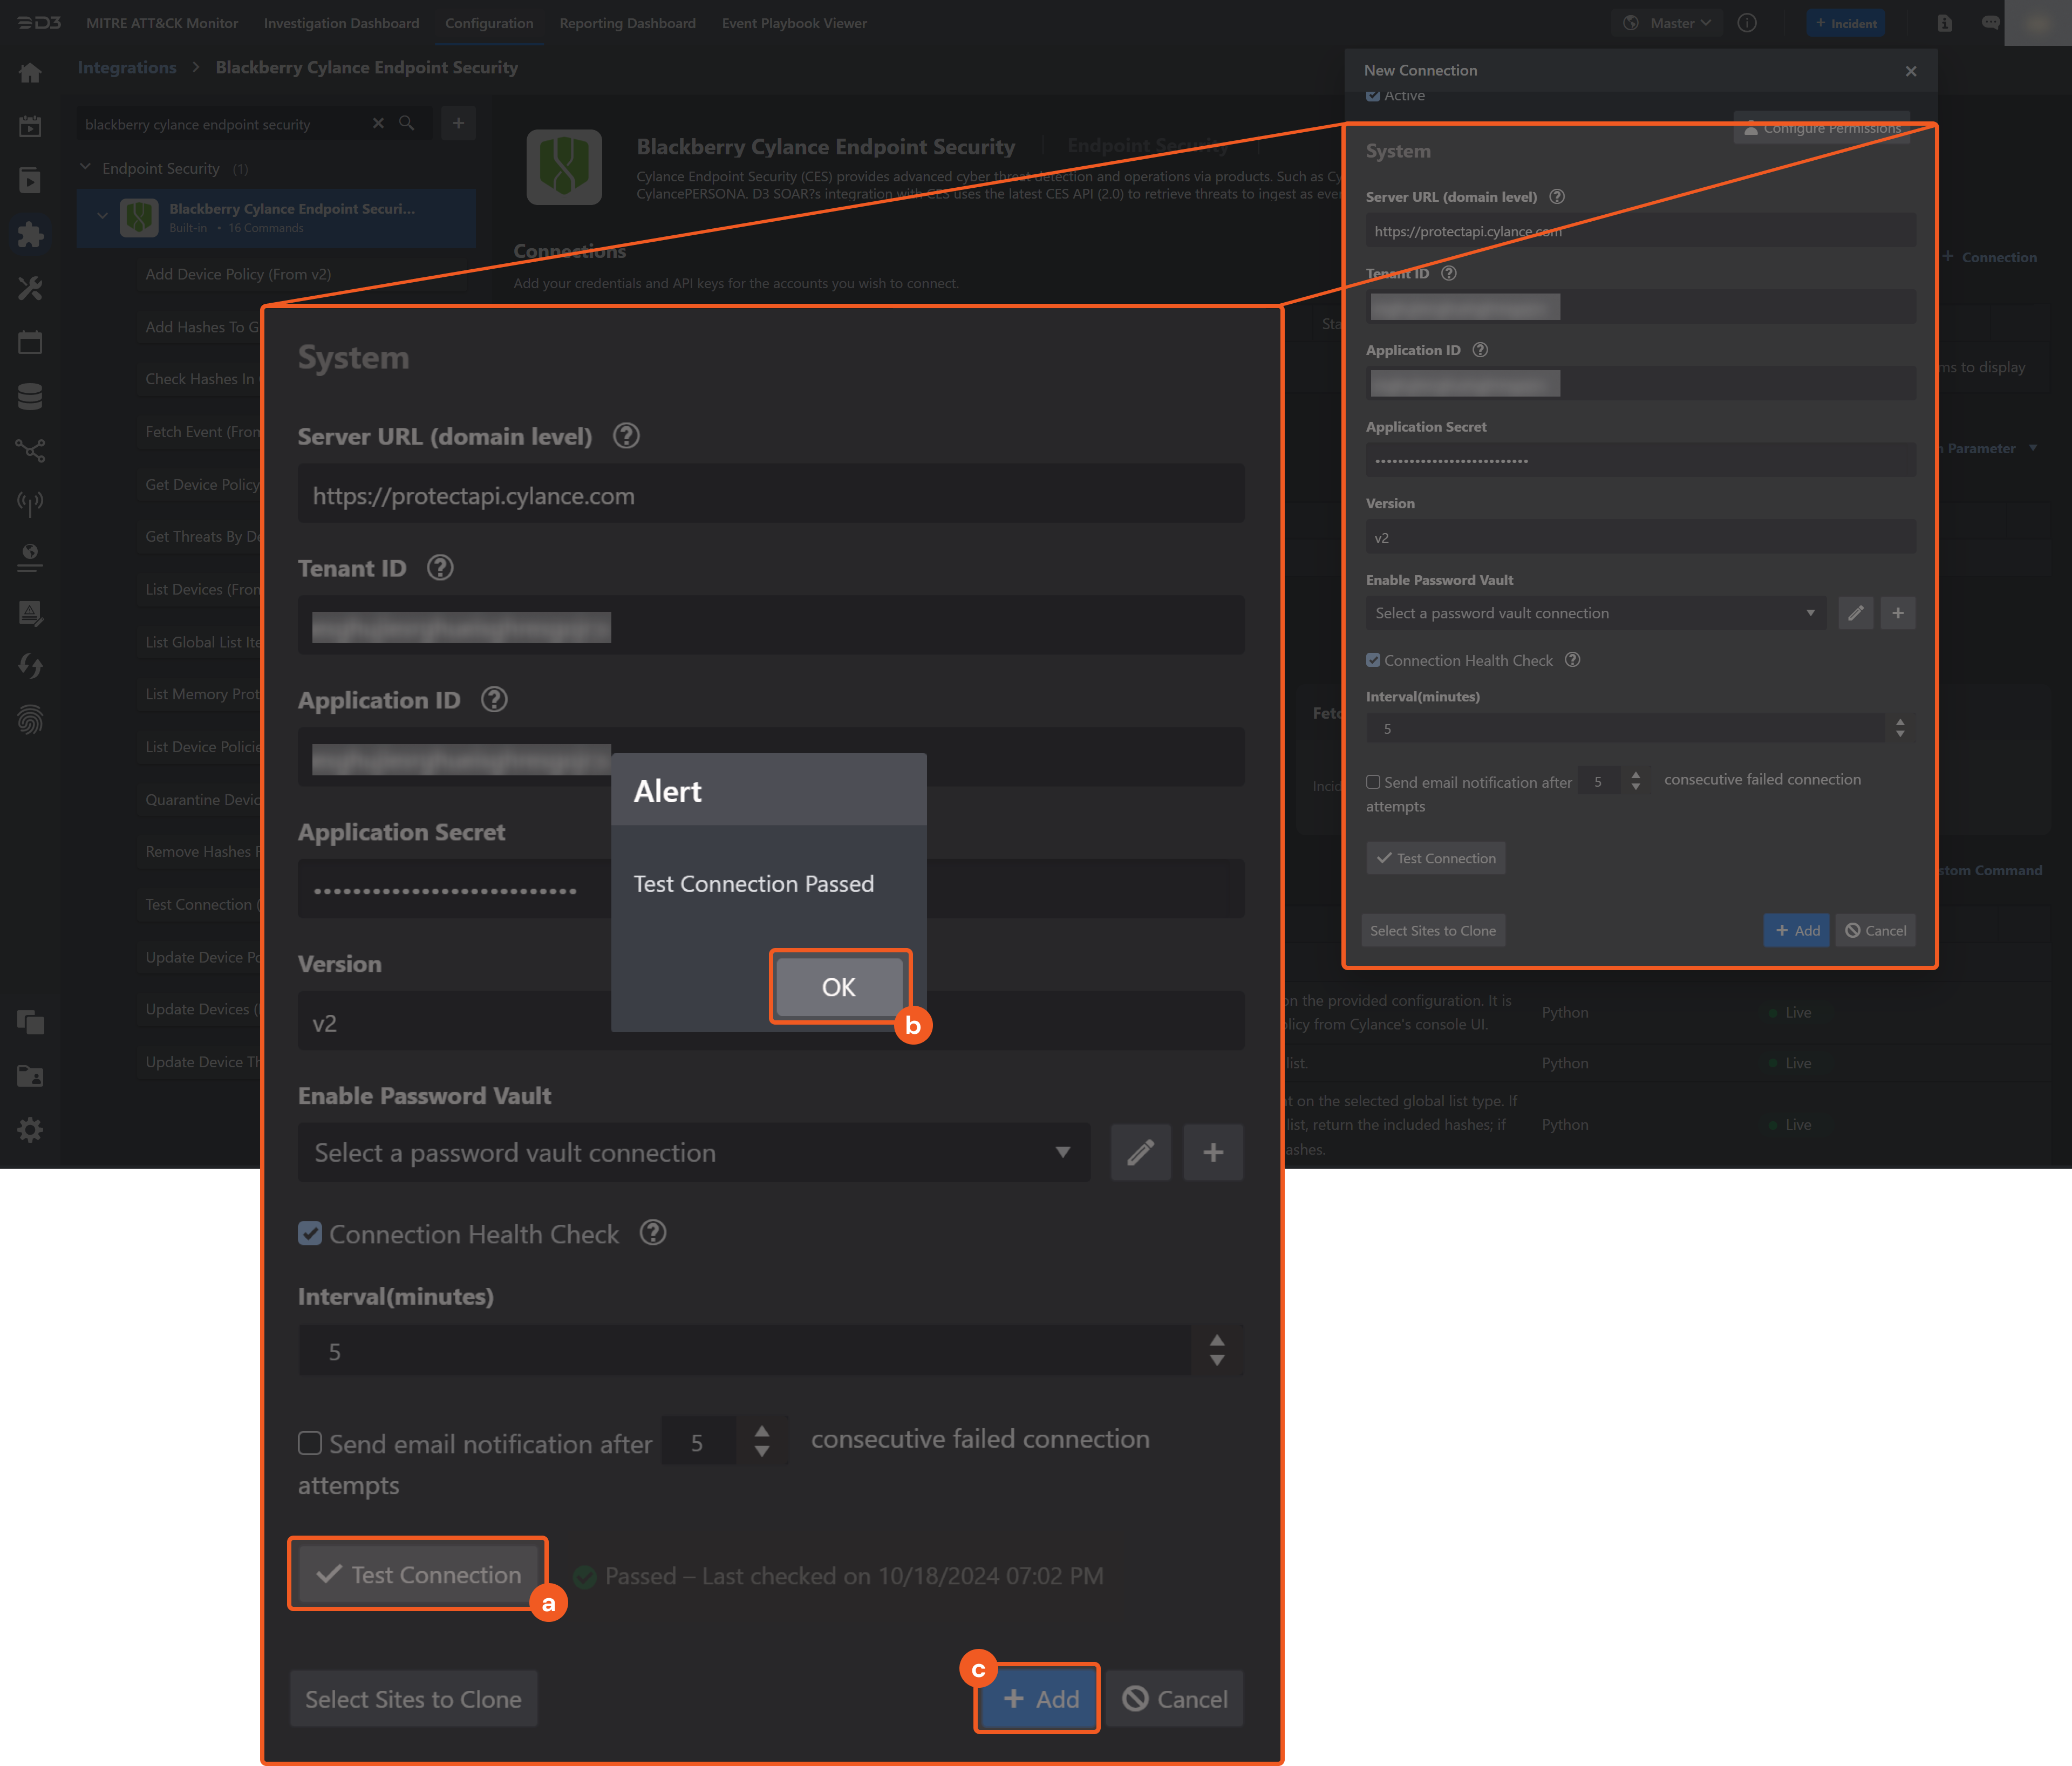2072x1766 pixels.
Task: Open the link analysis graph icon
Action: [31, 450]
